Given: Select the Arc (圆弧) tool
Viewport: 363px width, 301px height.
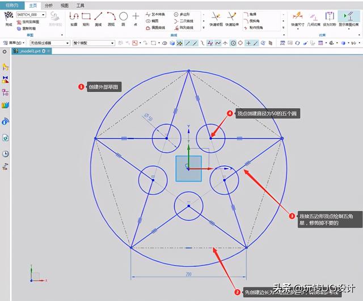Looking at the screenshot, I should pyautogui.click(x=111, y=19).
